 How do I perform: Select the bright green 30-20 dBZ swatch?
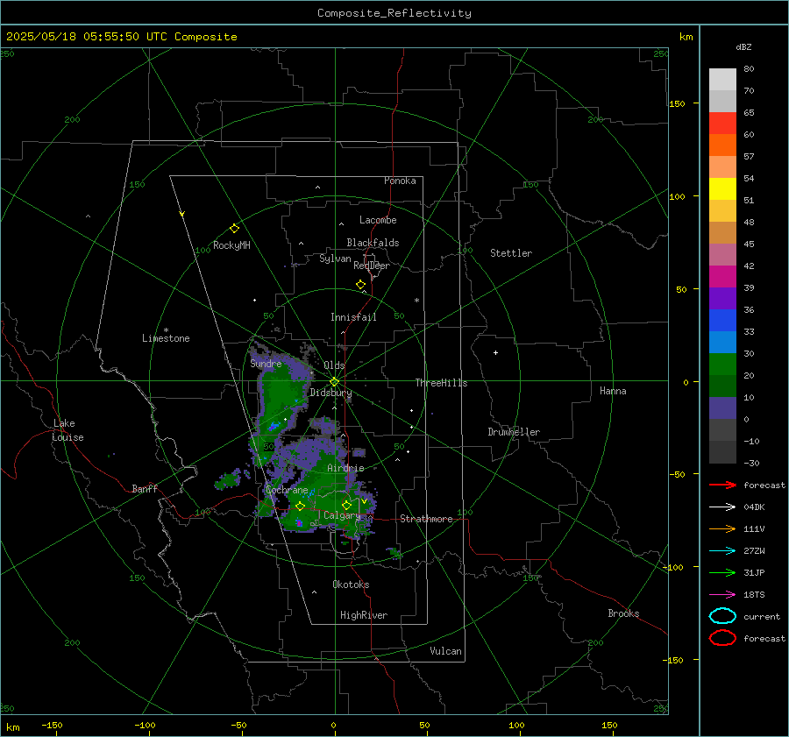tap(722, 365)
